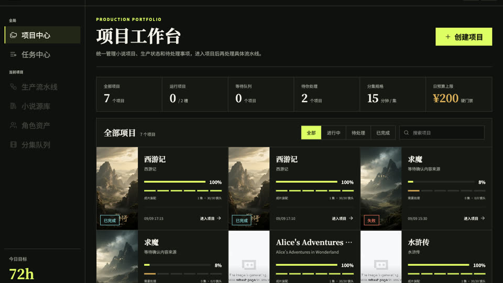Click the 水浒传 placeholder thumbnail

381,257
